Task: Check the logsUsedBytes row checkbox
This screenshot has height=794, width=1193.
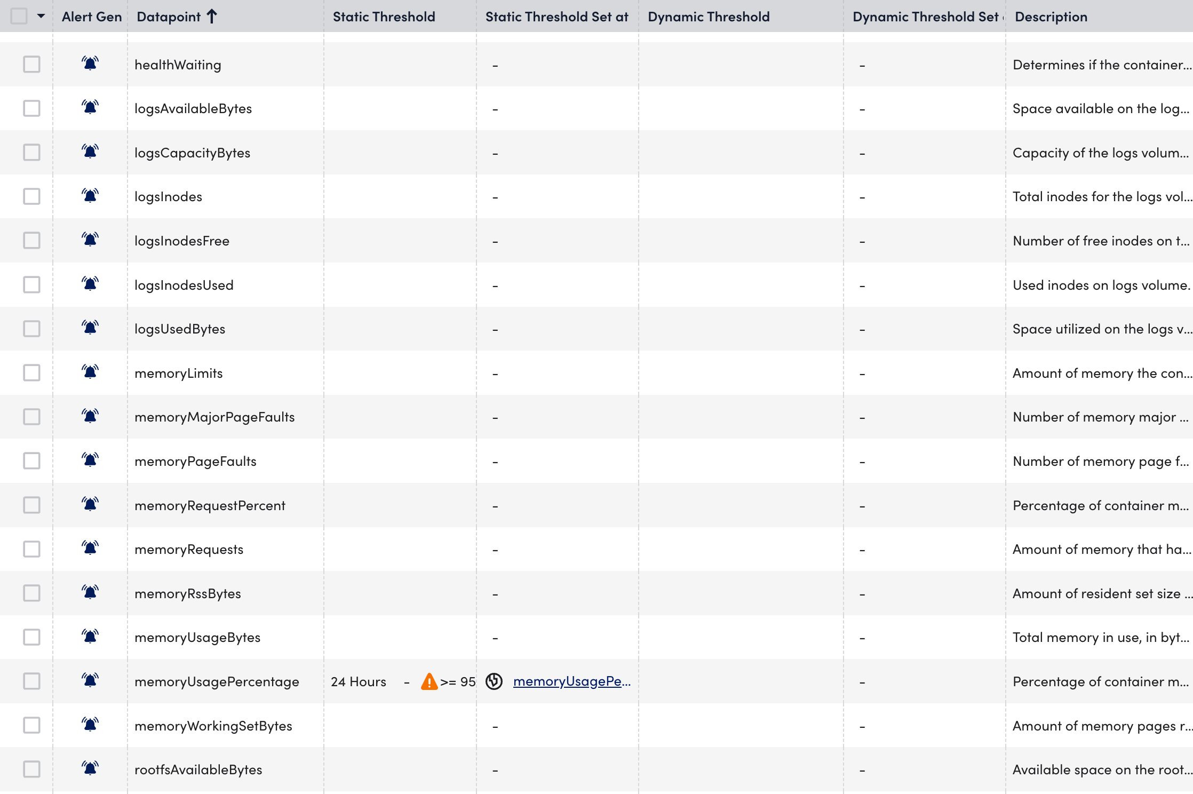Action: (x=31, y=329)
